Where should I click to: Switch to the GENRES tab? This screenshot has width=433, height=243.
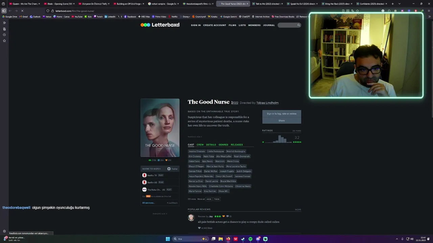(223, 145)
